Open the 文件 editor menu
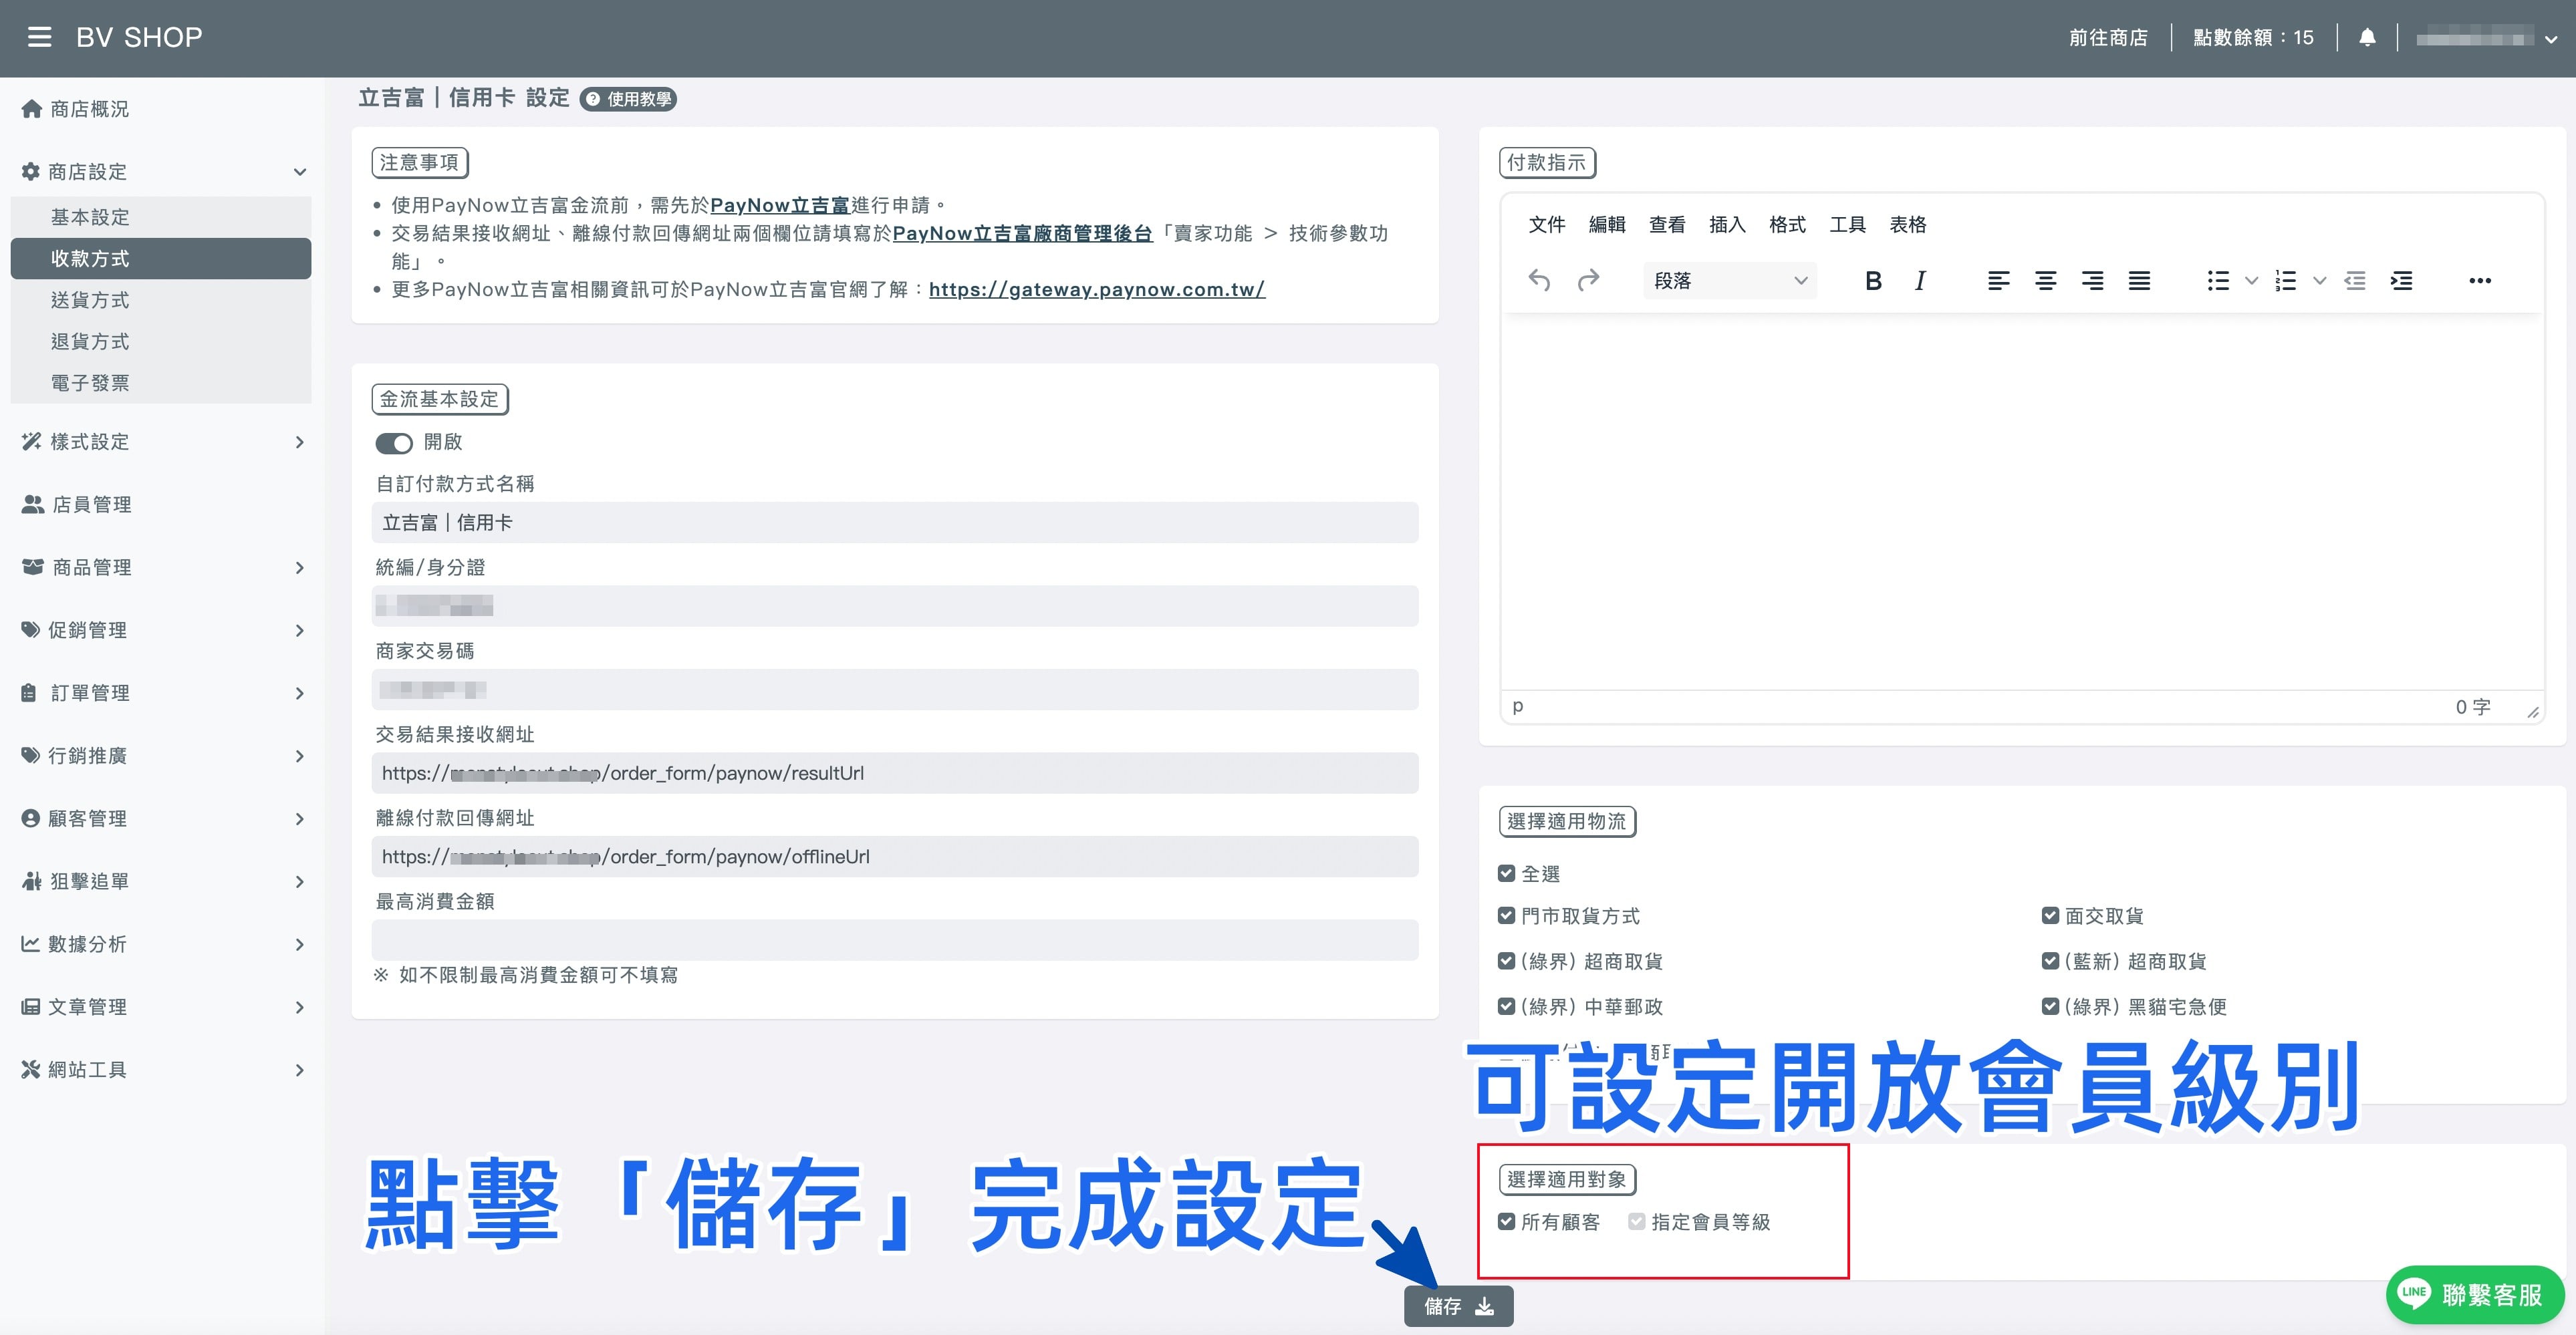Viewport: 2576px width, 1335px height. click(x=1547, y=225)
